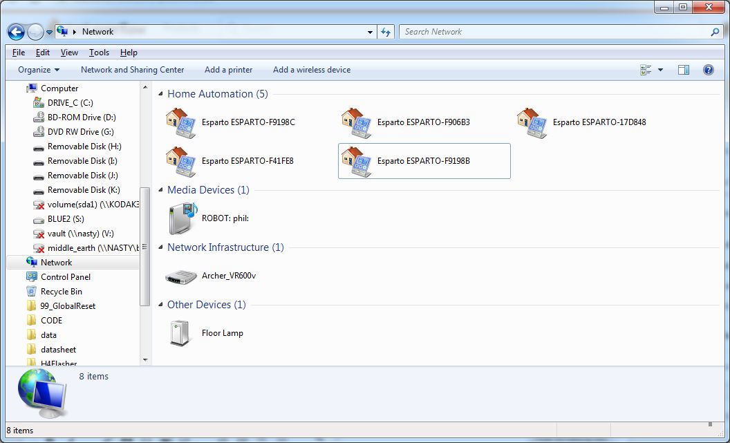Select DVD RW Drive (G:) icon
This screenshot has width=730, height=443.
pyautogui.click(x=39, y=132)
